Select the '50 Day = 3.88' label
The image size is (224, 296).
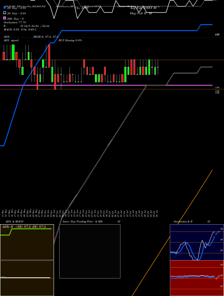[17, 13]
